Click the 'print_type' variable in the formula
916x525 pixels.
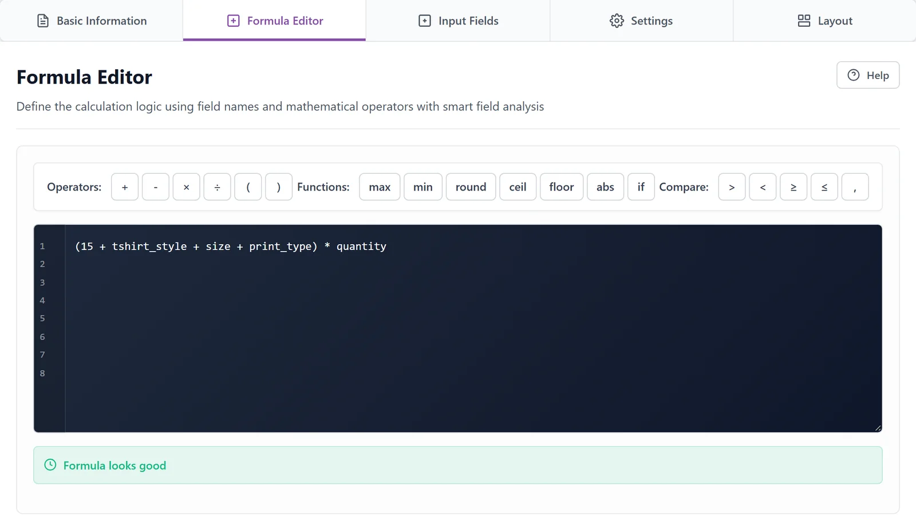click(281, 246)
